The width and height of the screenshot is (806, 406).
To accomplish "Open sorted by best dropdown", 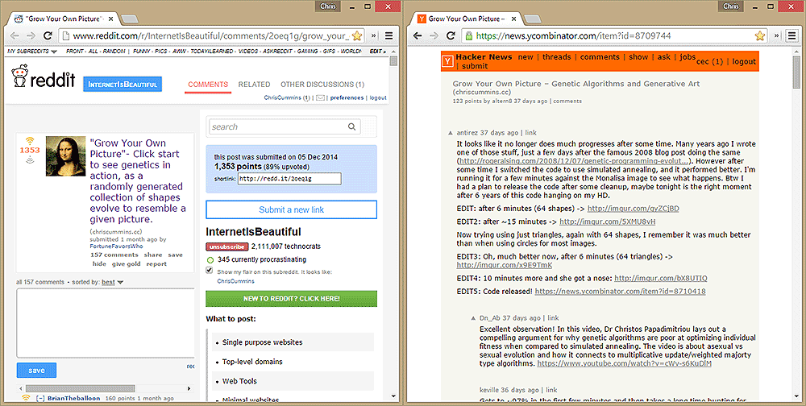I will (113, 282).
